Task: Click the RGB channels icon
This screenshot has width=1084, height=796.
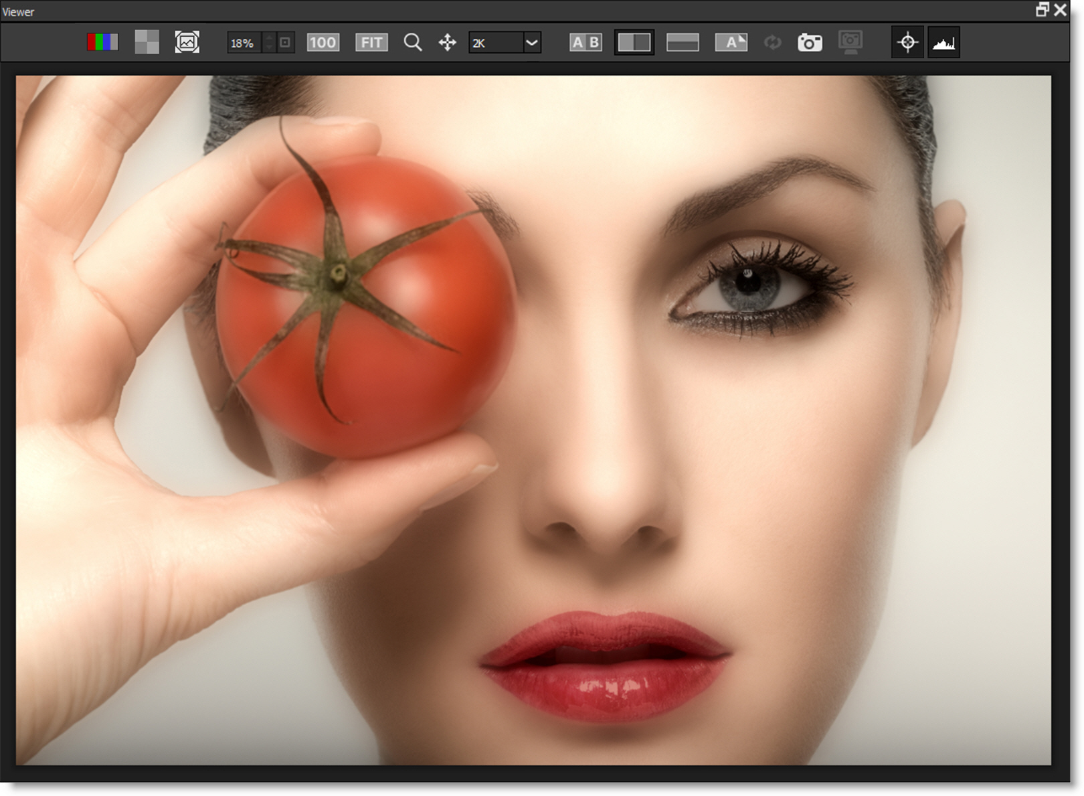Action: [102, 43]
